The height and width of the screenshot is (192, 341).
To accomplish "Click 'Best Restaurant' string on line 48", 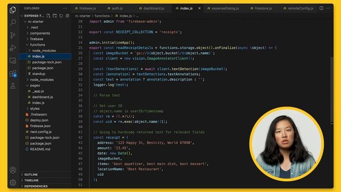I will [144, 169].
